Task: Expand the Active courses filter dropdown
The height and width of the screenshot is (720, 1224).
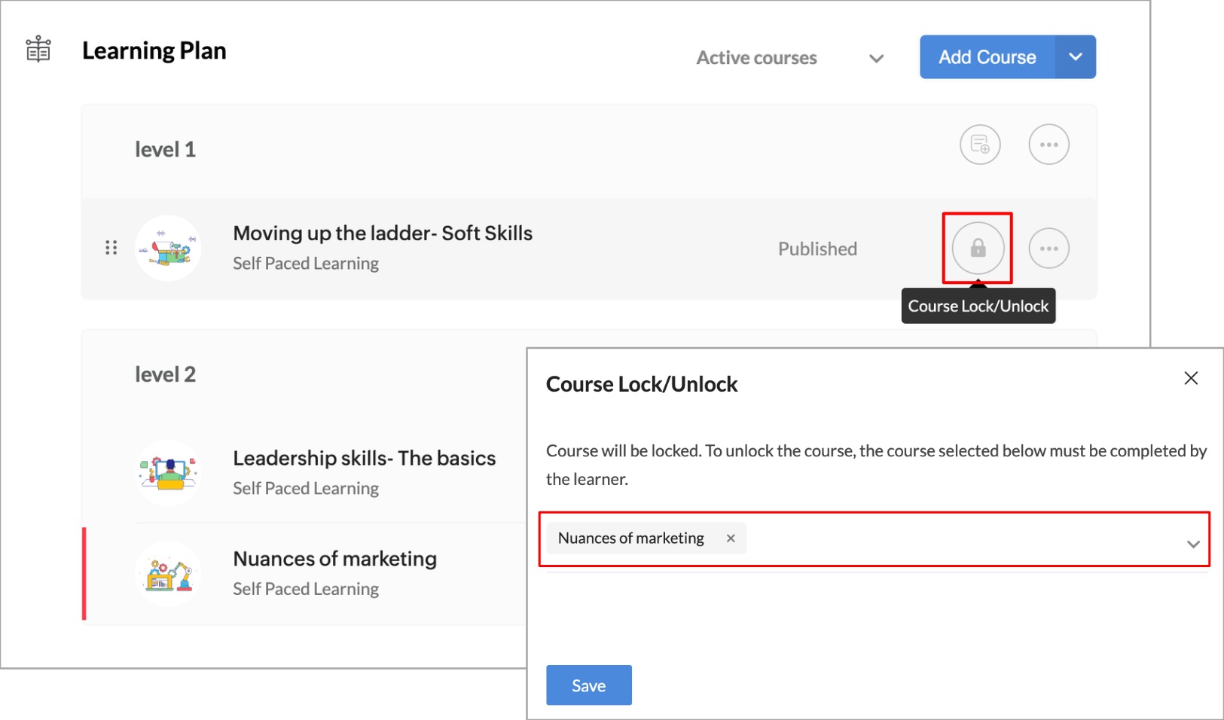Action: click(875, 58)
